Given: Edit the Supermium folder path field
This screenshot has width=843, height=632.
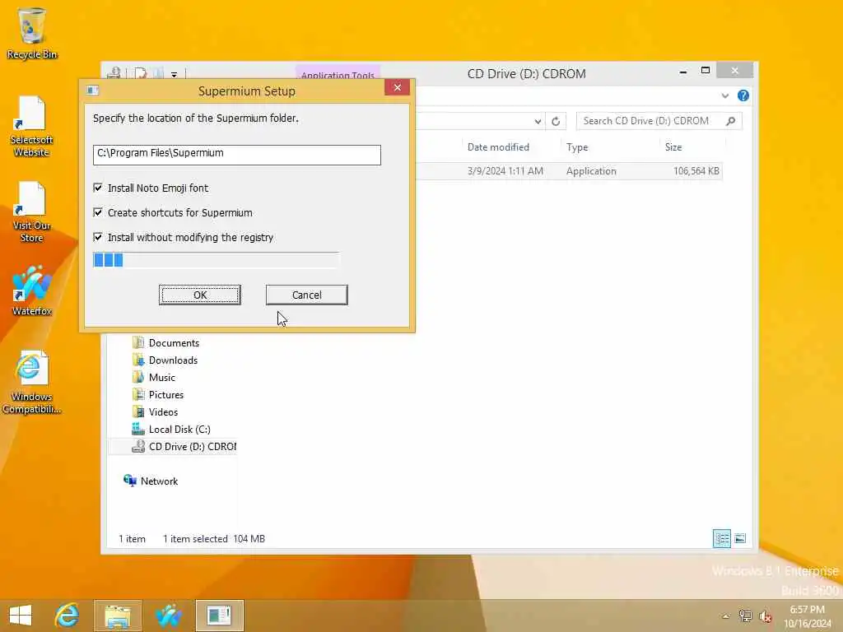Looking at the screenshot, I should (x=236, y=155).
